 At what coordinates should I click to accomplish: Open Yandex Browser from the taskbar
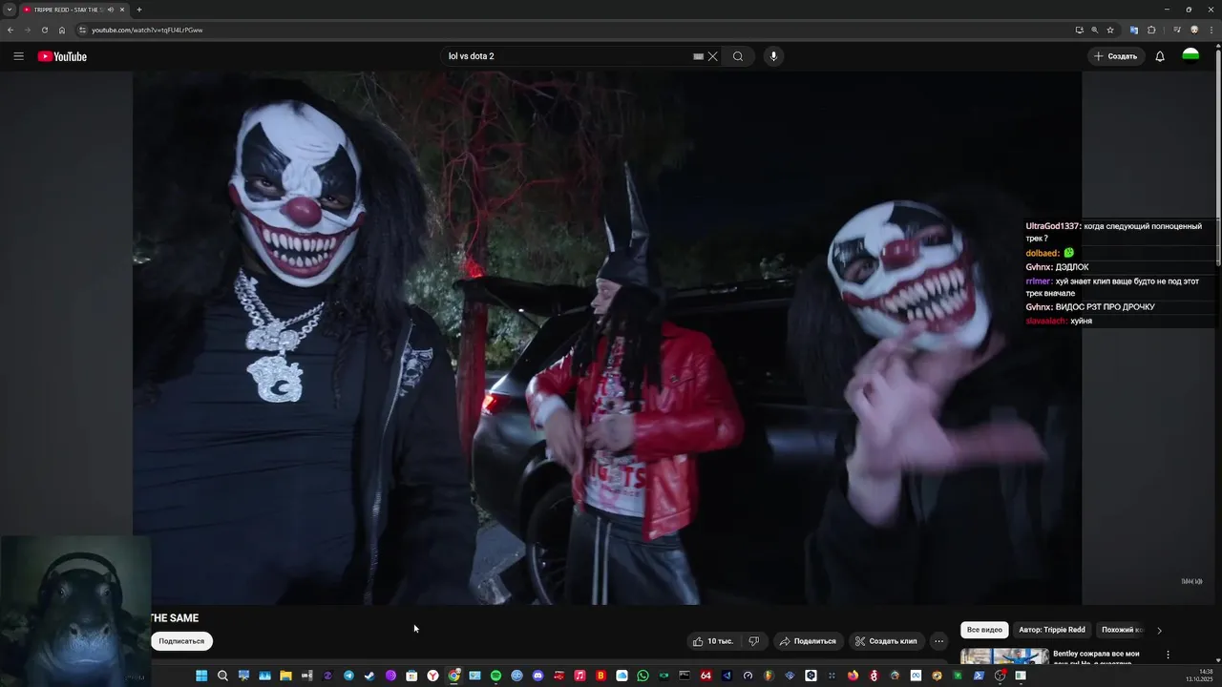pyautogui.click(x=432, y=676)
